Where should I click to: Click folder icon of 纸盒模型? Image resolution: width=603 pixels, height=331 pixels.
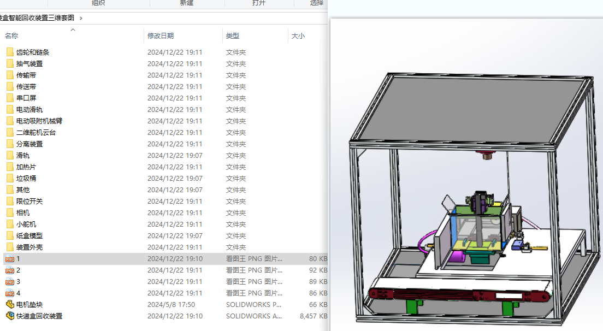click(10, 235)
